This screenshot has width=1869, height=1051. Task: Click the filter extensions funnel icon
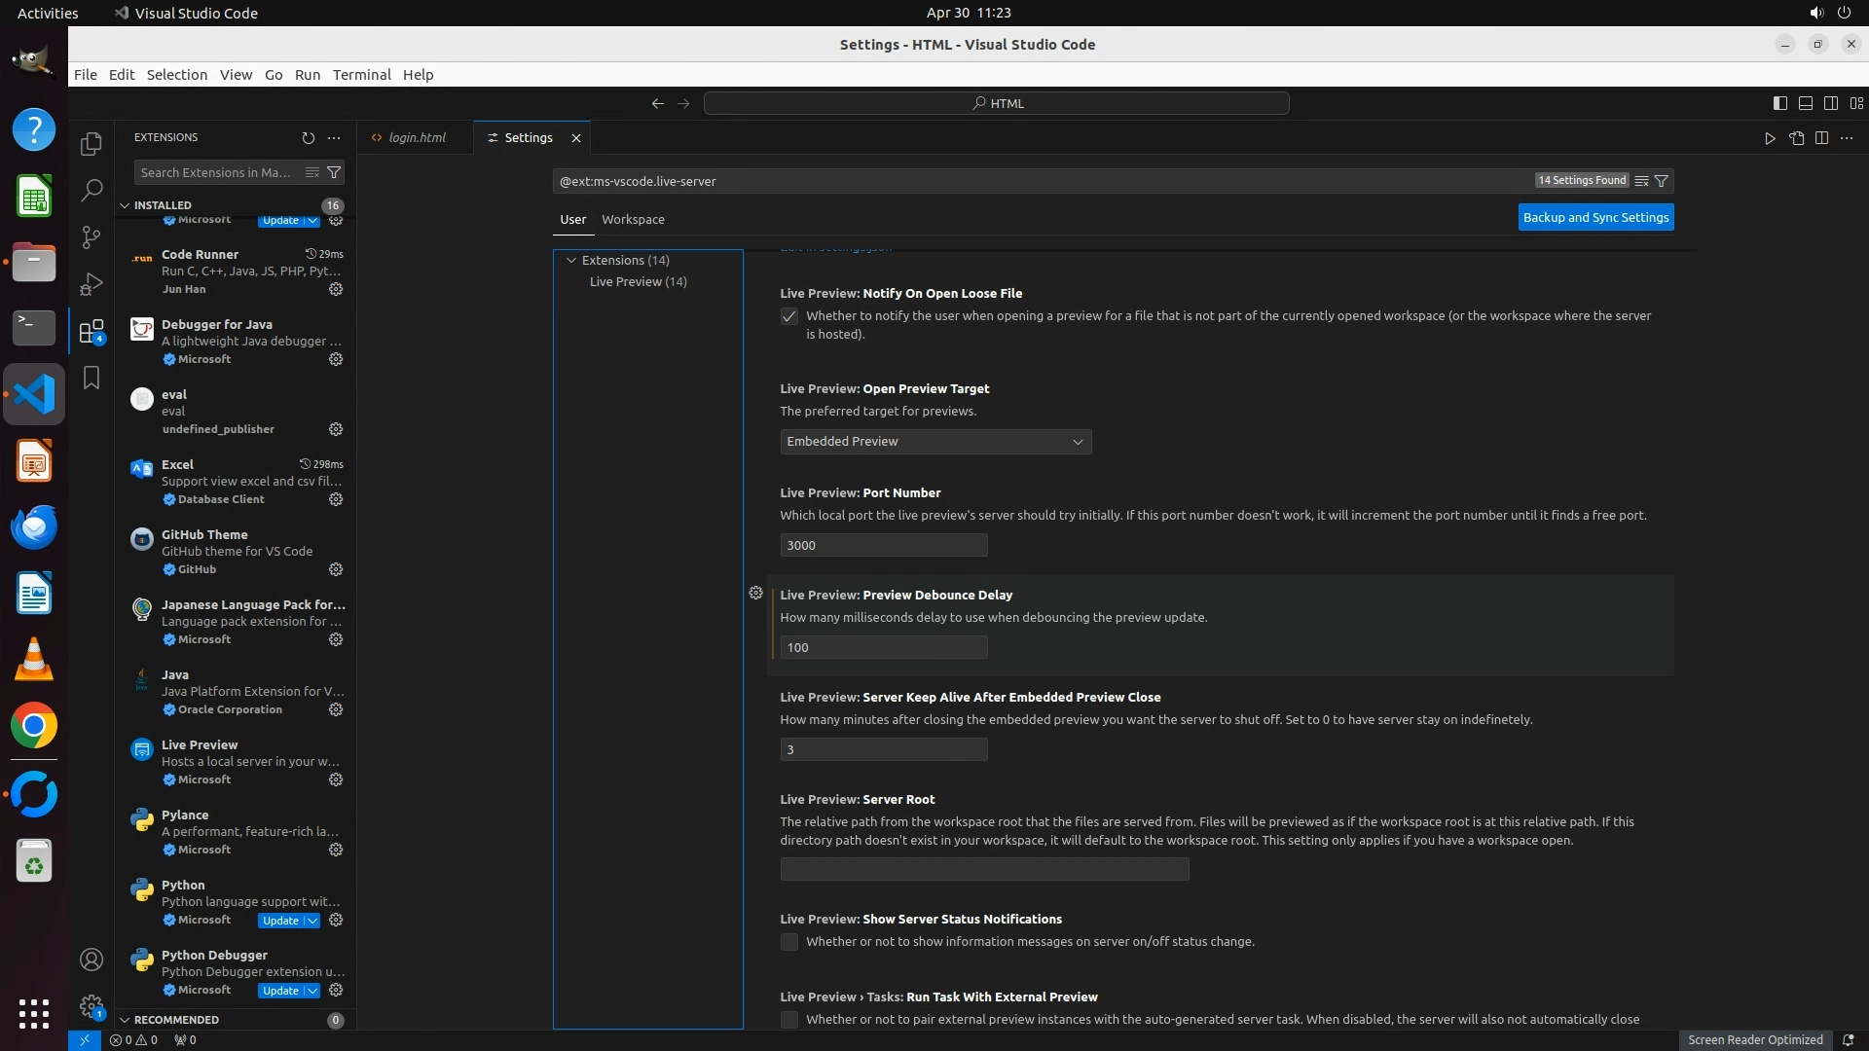(334, 172)
